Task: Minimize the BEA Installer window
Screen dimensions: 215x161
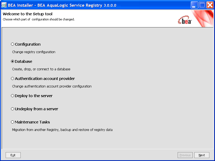Action: click(x=194, y=5)
